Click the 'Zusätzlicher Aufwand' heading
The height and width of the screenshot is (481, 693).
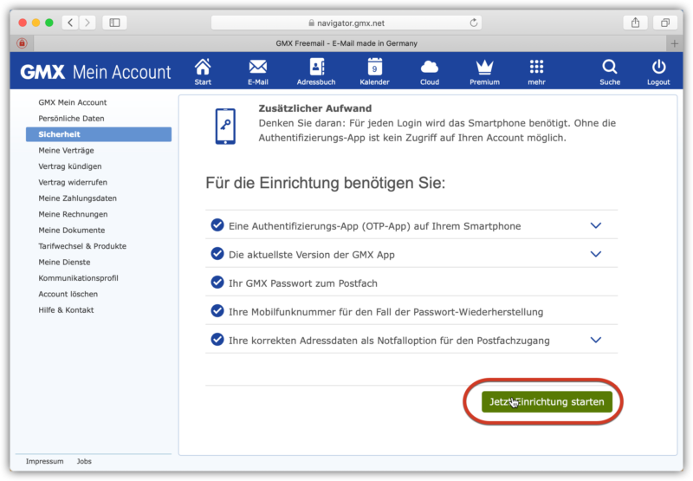[315, 108]
